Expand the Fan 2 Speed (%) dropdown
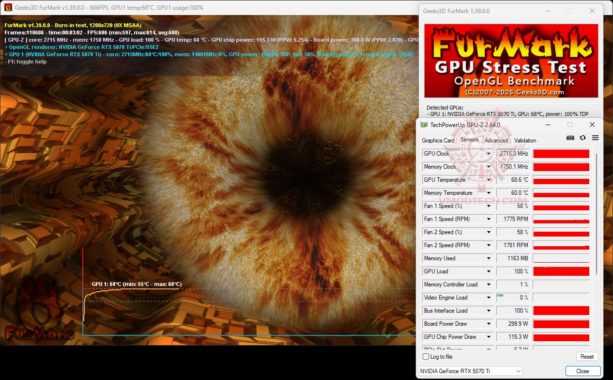613x380 pixels. coord(489,232)
